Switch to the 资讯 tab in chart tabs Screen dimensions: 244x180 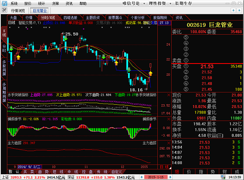coord(179,18)
